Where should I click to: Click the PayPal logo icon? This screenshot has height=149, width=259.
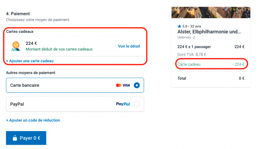(123, 104)
